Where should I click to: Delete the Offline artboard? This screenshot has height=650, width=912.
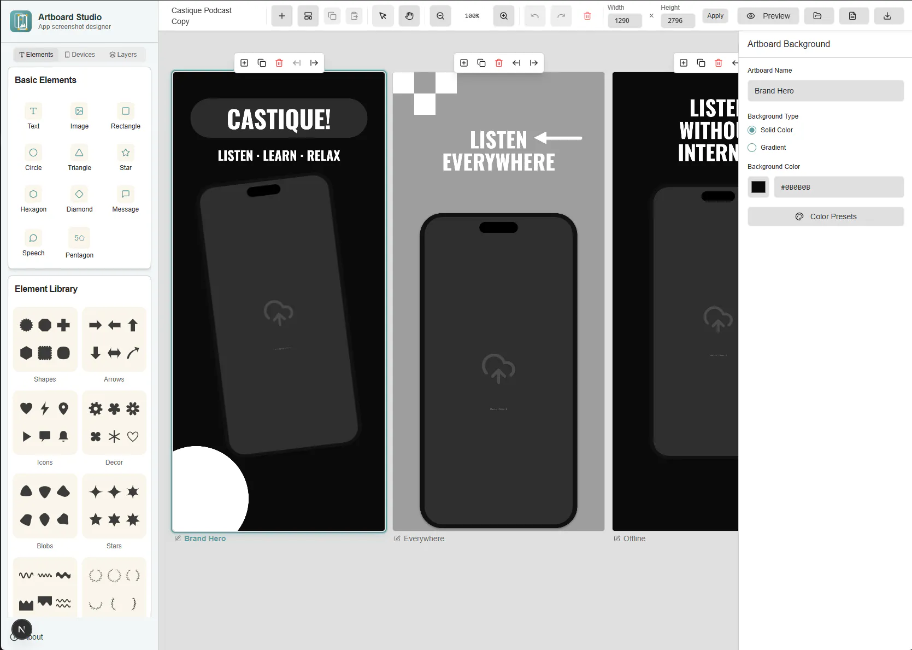point(719,63)
